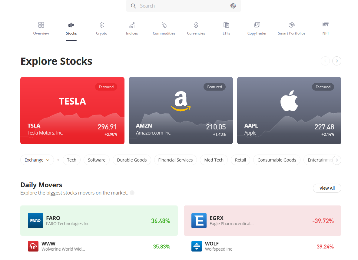Expand more categories with the right chevron
Image resolution: width=358 pixels, height=260 pixels.
336,160
